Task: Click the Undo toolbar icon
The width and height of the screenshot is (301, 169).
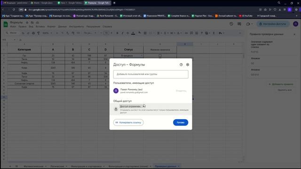Action: [23, 33]
